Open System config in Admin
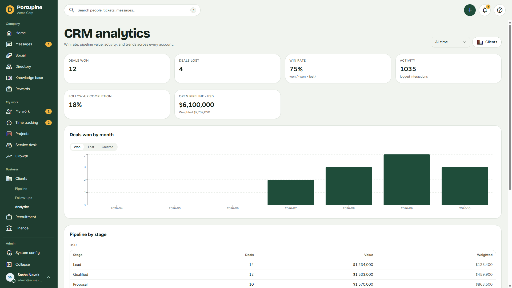Viewport: 512px width, 288px height. coord(29,253)
